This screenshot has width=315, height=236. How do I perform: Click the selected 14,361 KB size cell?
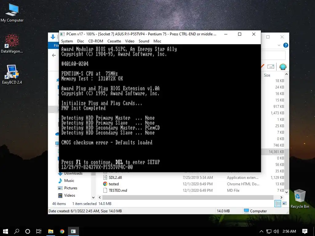coord(277,152)
